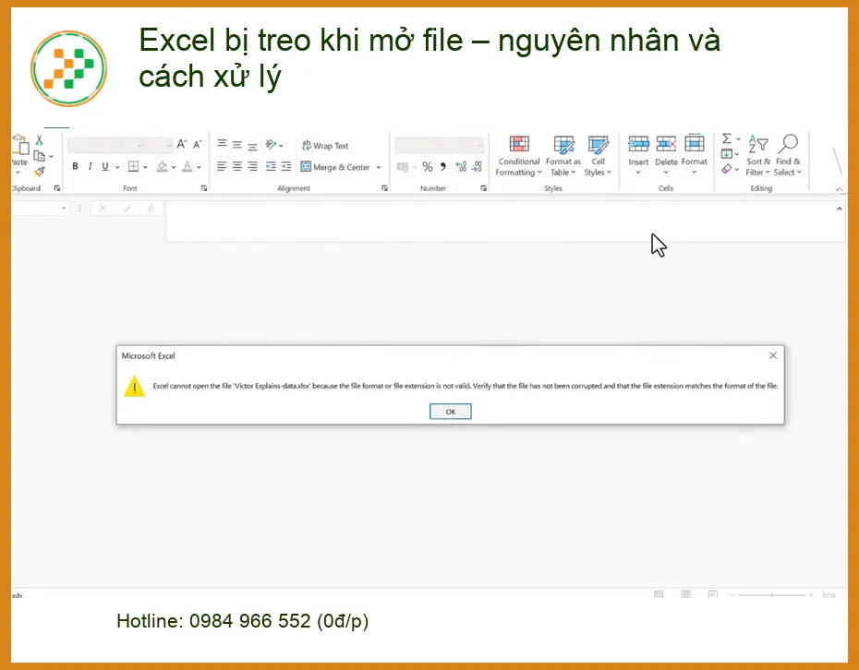
Task: Open Conditional Formatting menu
Action: click(x=519, y=156)
